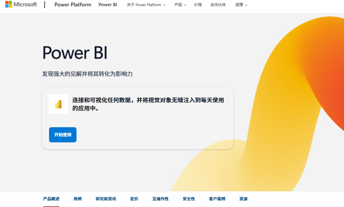Go to 合作伙伴 in the header
The image size is (344, 207).
tap(218, 5)
